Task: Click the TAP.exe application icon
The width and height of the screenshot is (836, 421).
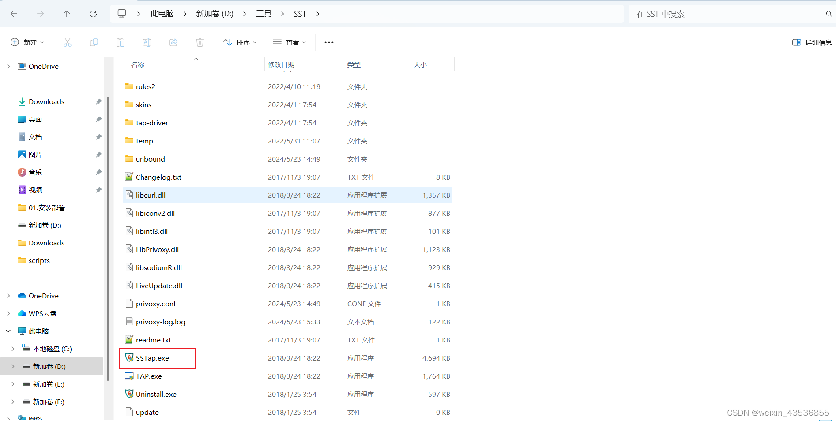Action: [x=129, y=376]
